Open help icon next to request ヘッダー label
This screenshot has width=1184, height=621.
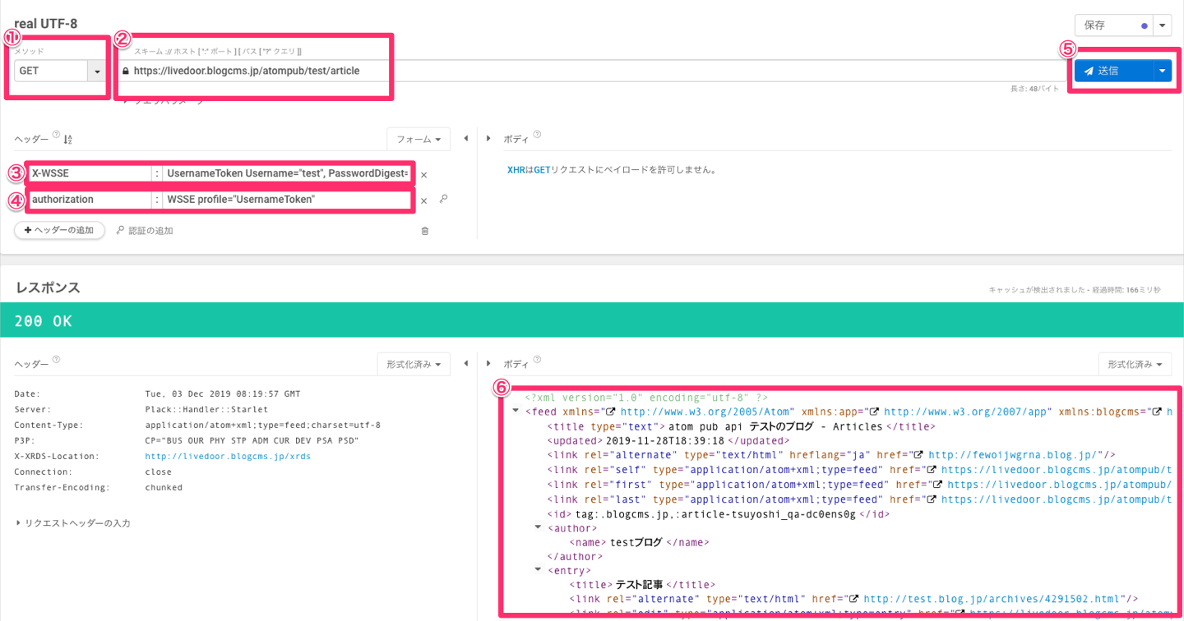(x=56, y=135)
